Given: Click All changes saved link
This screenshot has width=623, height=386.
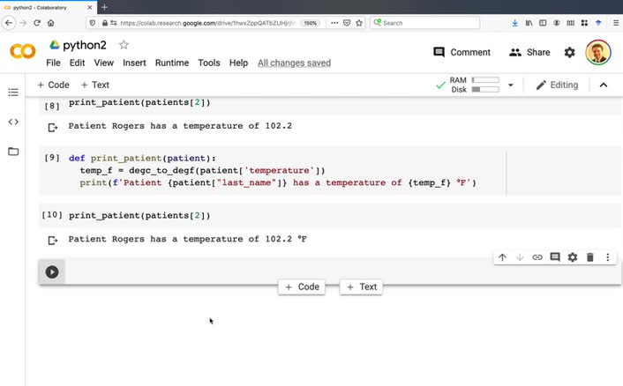Looking at the screenshot, I should (x=294, y=63).
